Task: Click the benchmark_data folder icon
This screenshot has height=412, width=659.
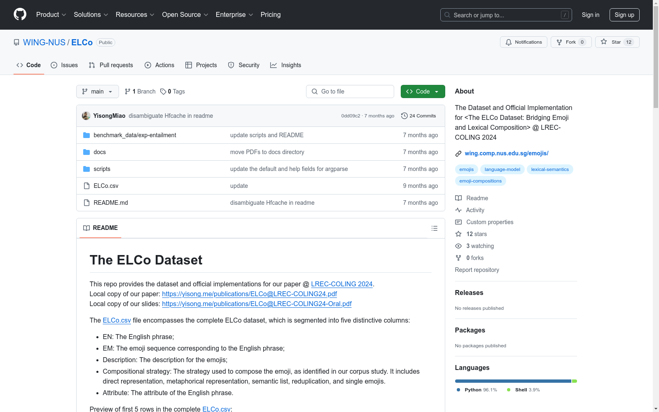Action: click(x=86, y=135)
